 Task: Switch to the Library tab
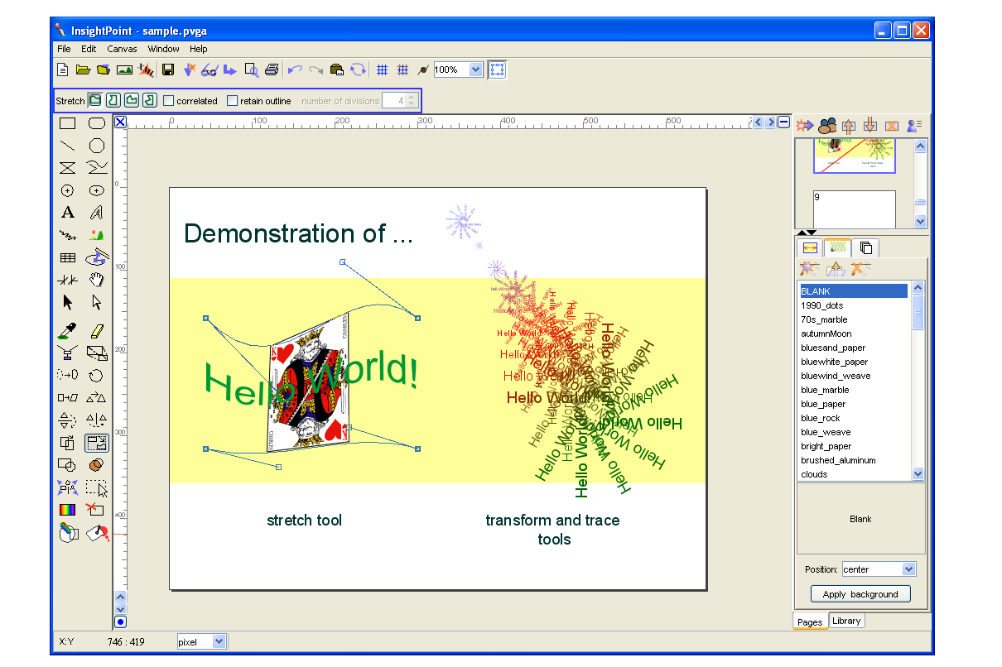point(846,621)
